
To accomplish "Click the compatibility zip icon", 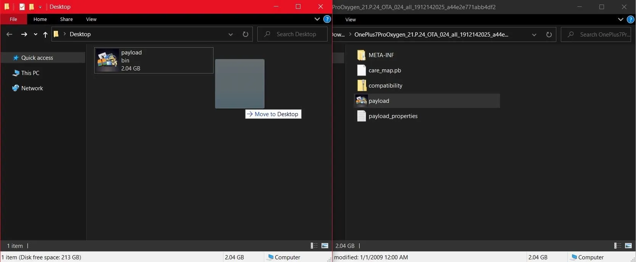I will 361,86.
